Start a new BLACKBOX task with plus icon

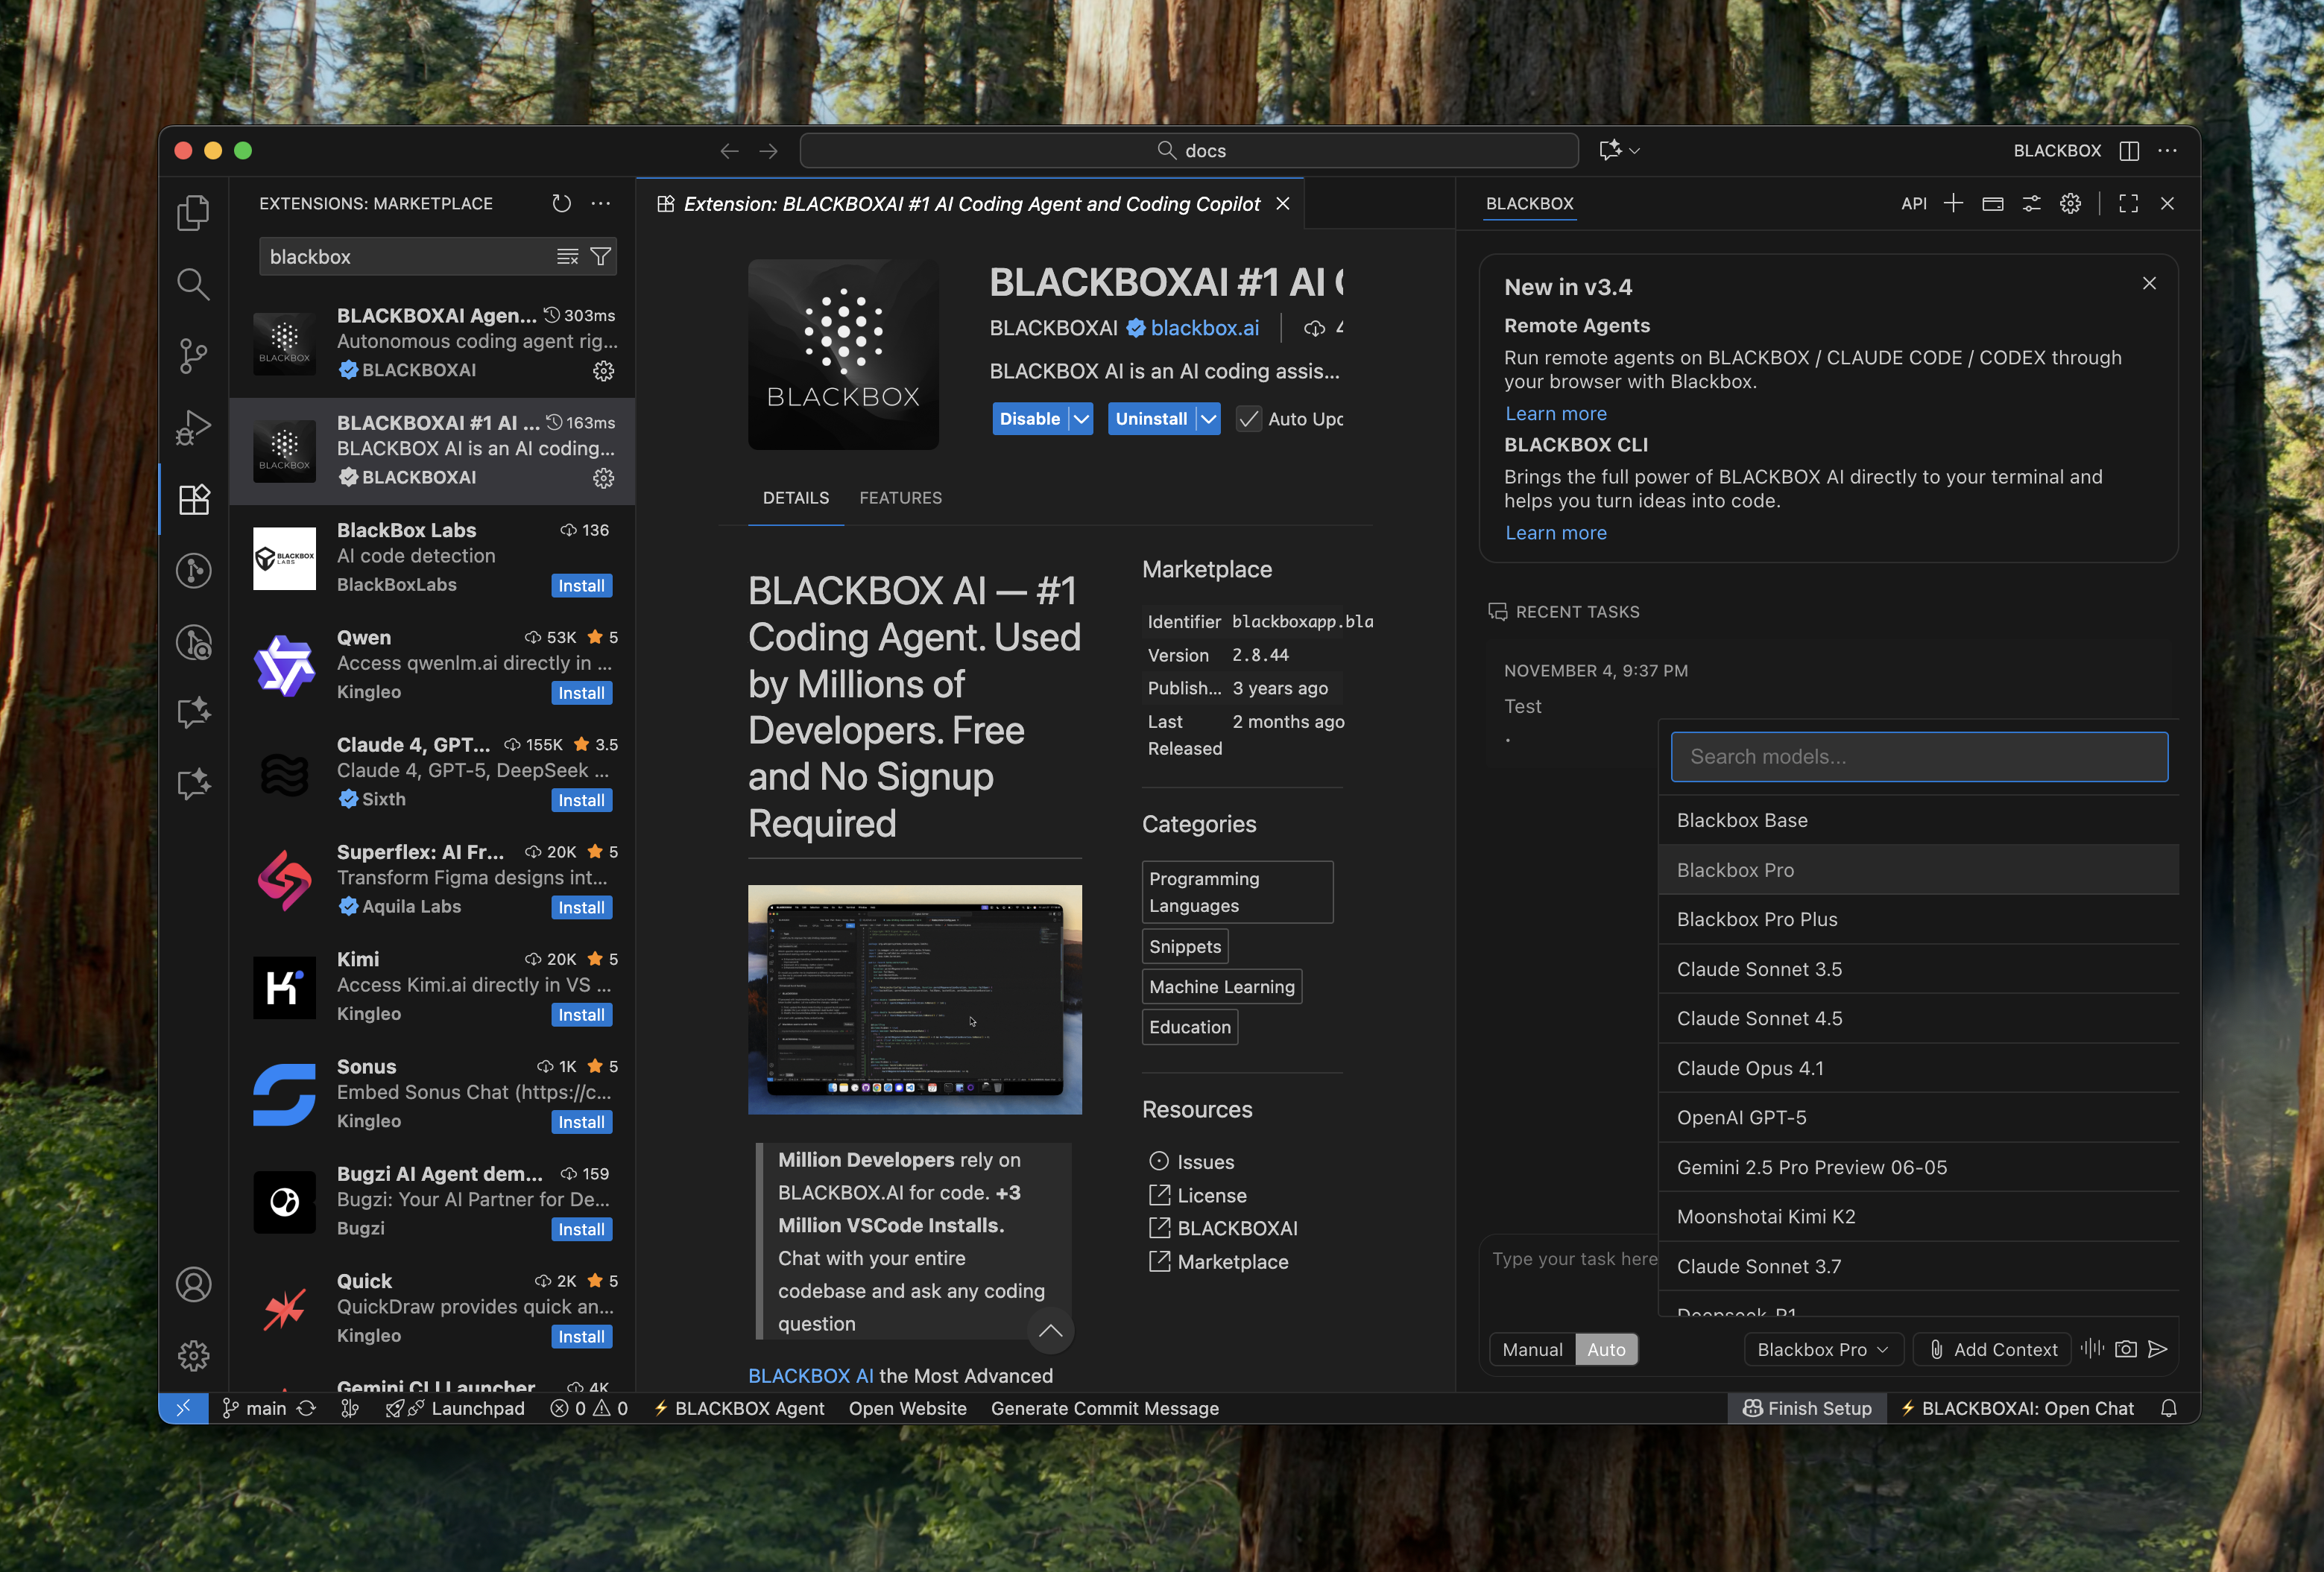[x=1953, y=204]
